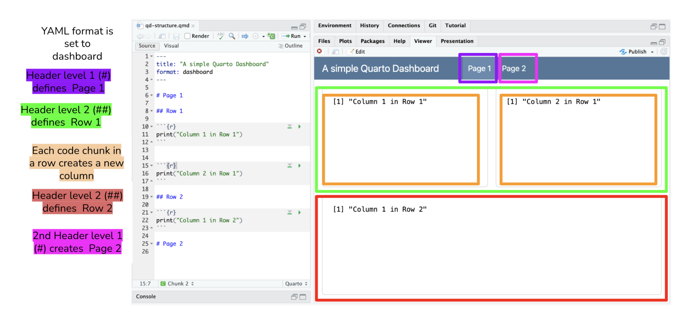This screenshot has width=688, height=318.
Task: Open the Run dropdown arrow
Action: [x=305, y=36]
